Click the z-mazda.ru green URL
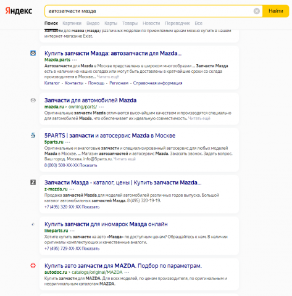This screenshot has width=292, height=296. coord(56,189)
